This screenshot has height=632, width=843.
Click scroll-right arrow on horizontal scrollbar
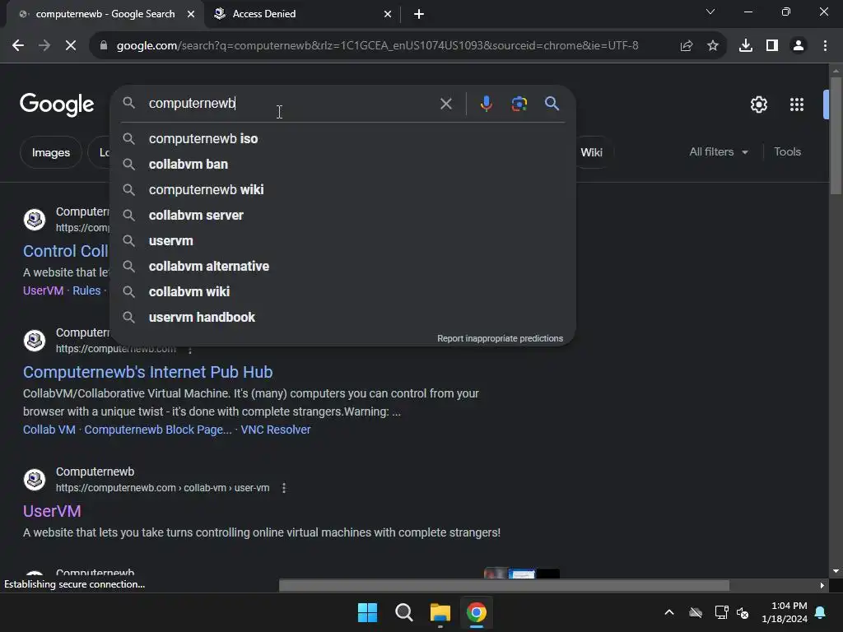pos(822,585)
